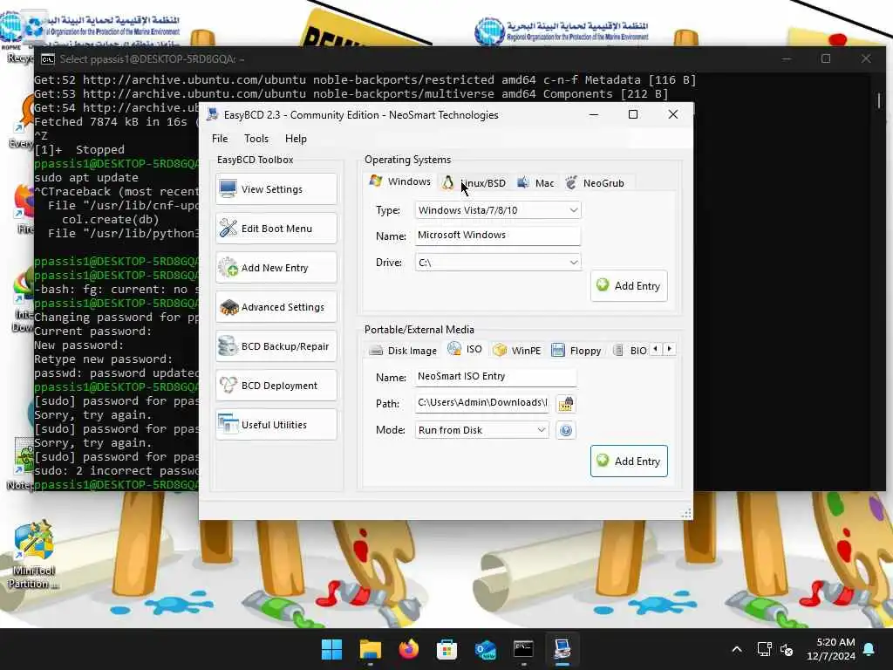
Task: Click the floppy disk icon on the Floppy tab
Action: (558, 350)
